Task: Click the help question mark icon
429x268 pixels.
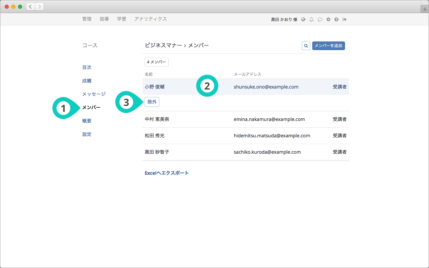Action: (x=336, y=19)
